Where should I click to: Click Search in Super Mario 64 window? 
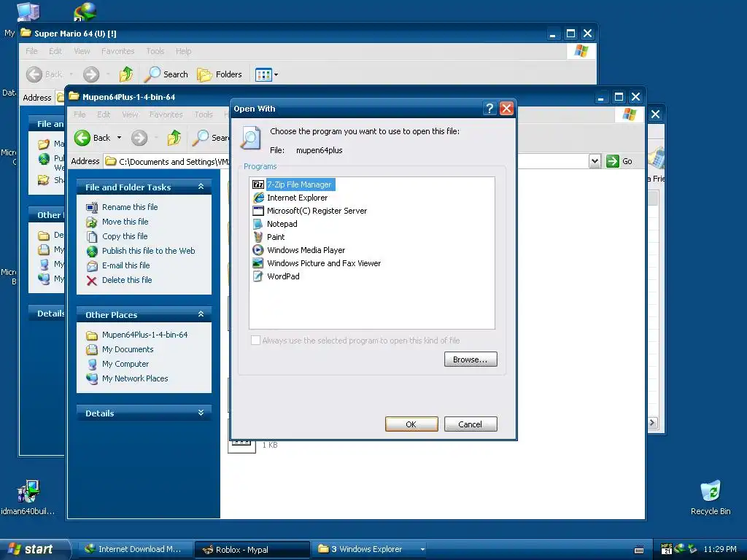pos(166,74)
